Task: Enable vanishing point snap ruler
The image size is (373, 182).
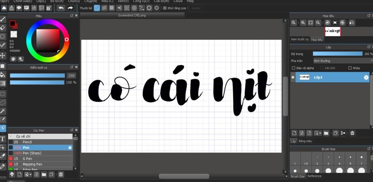Action: tap(119, 8)
